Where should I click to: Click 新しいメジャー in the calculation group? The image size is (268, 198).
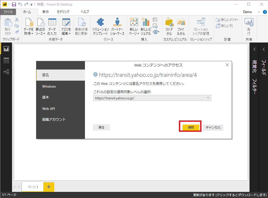pos(227,20)
